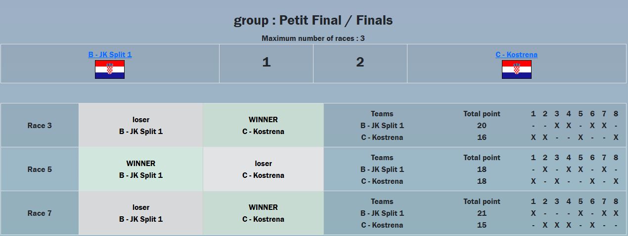Click the Croatian flag under C - Kostrena
The height and width of the screenshot is (236, 628).
516,69
